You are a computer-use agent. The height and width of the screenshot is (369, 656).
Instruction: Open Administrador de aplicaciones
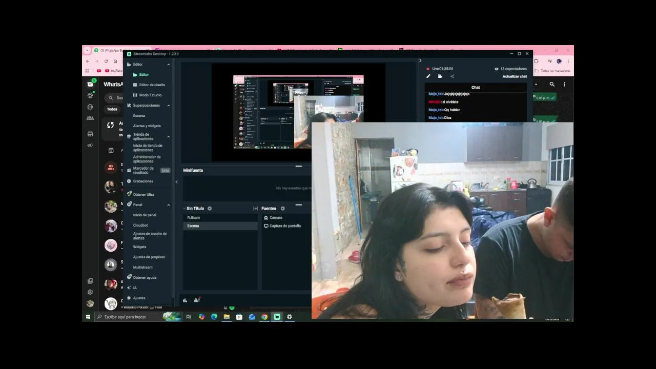tap(147, 159)
